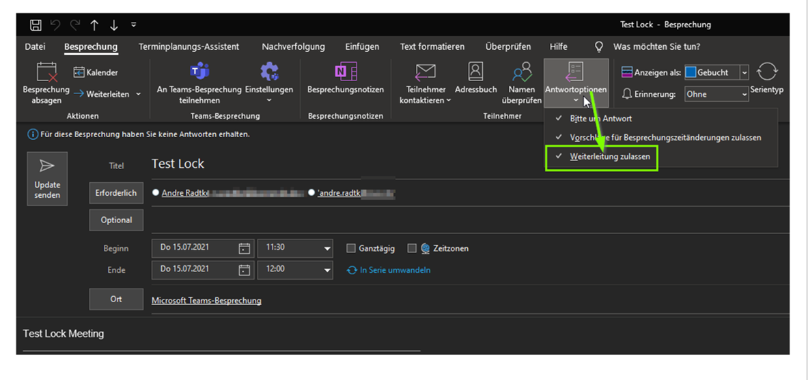Click the Ort button
Screen dimensions: 808x380
tap(116, 299)
